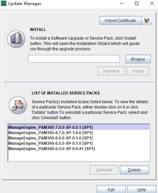Select ManageEngine_PAM360-6.5.0-SP-0.0.41 service pack
158x193 pixels.
(x=79, y=149)
